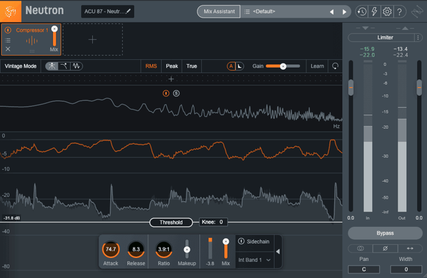Click the detection Gain slider
Screen dimensions: 427x278
283,66
